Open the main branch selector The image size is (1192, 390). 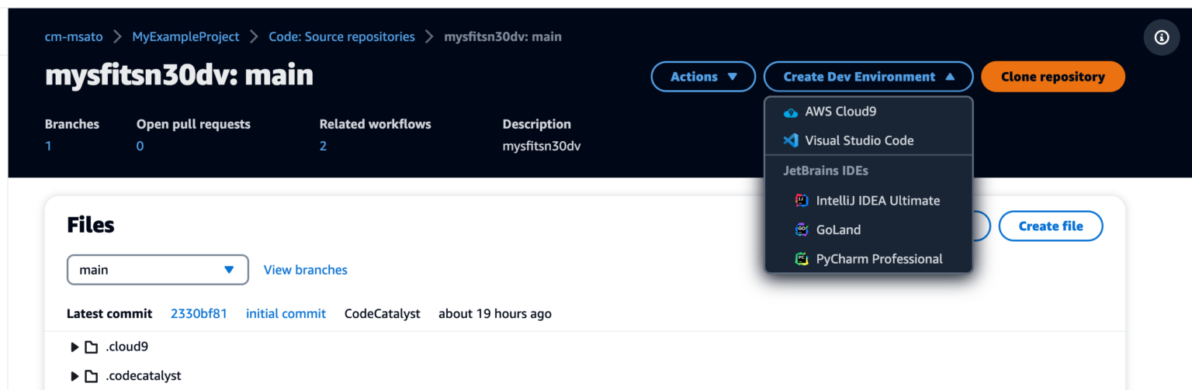pyautogui.click(x=158, y=270)
